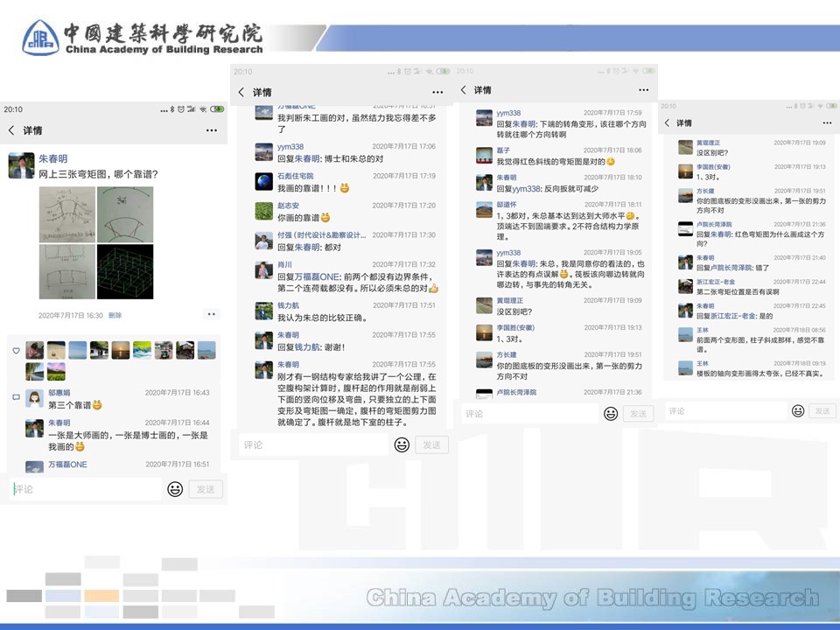Tap the back chevron in second 详情 panel
The width and height of the screenshot is (840, 630).
click(241, 92)
